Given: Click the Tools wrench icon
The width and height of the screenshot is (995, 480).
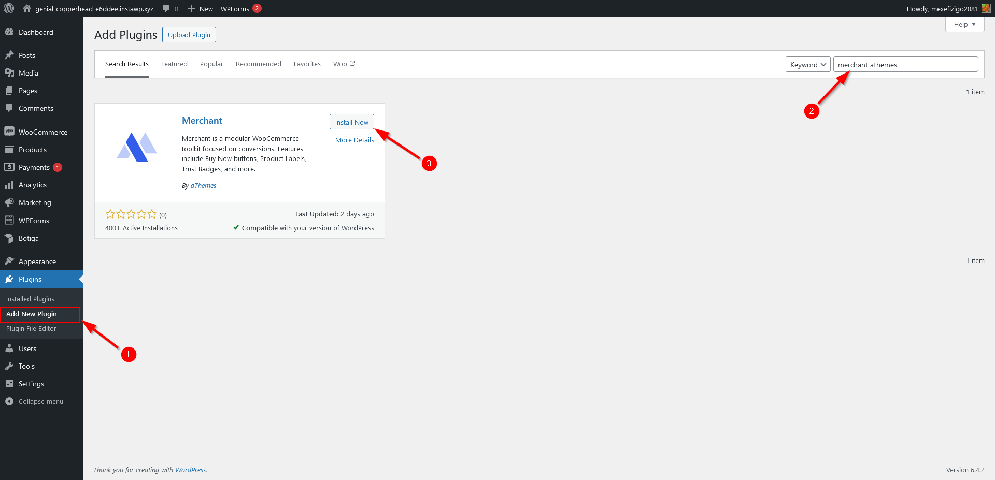Looking at the screenshot, I should pyautogui.click(x=9, y=366).
